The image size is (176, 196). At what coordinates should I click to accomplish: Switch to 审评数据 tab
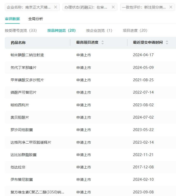[12, 19]
